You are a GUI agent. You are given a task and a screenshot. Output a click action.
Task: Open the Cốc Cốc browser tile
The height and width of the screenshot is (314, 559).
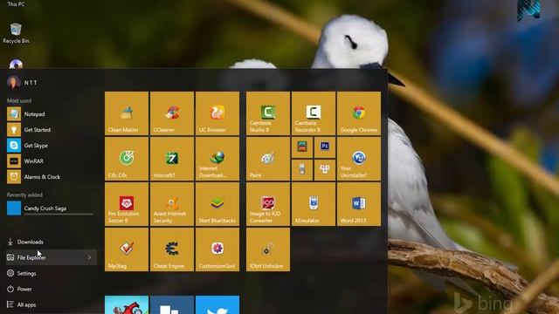point(127,159)
